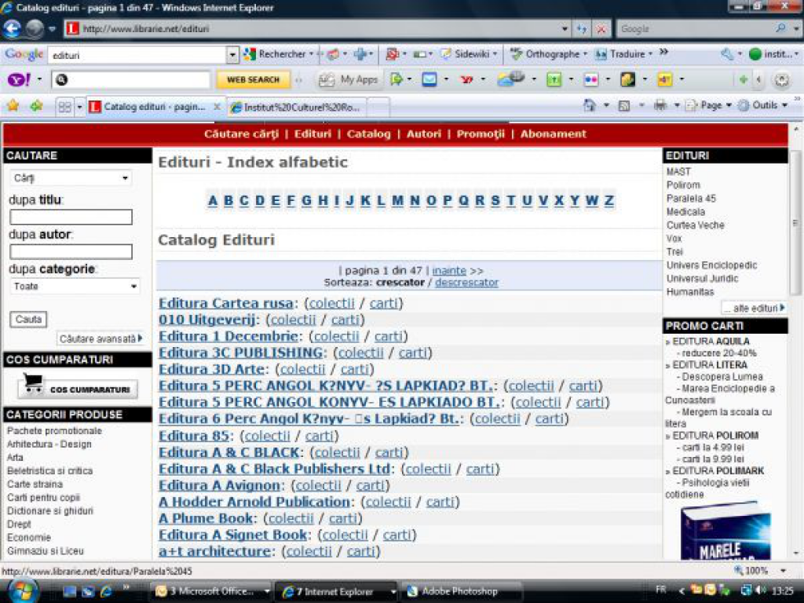Click the Refresh icon beside address bar

tap(582, 29)
